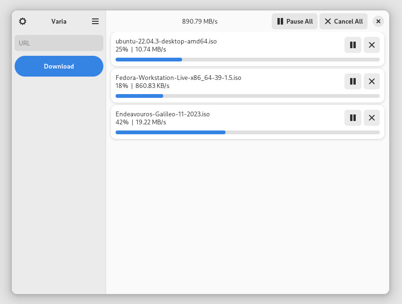The height and width of the screenshot is (304, 402).
Task: Click the Varia title in sidebar header
Action: coord(59,21)
